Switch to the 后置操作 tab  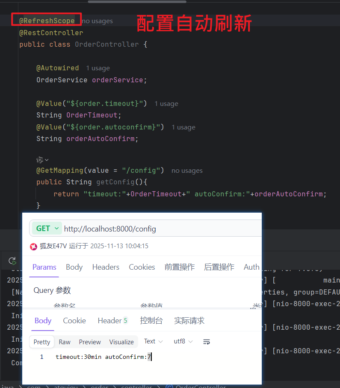coord(219,267)
